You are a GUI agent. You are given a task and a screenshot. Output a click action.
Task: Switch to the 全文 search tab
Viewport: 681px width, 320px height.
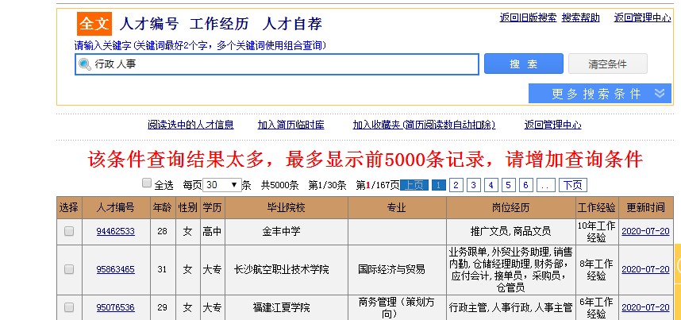click(x=94, y=24)
